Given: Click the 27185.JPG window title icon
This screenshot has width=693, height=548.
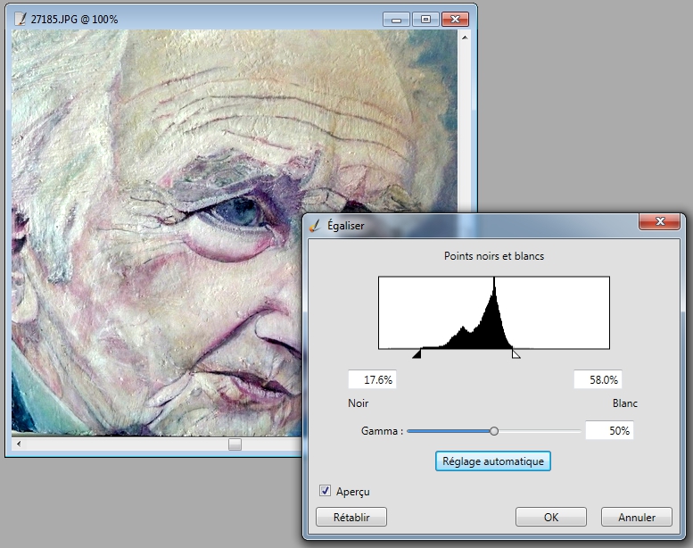Looking at the screenshot, I should 21,19.
